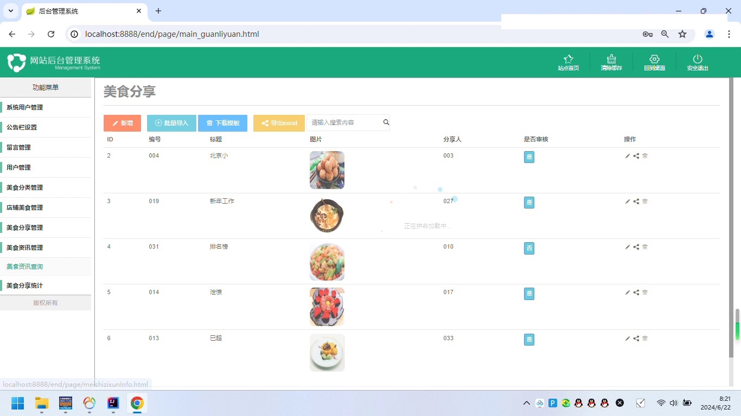741x416 pixels.
Task: Open browser tab search dropdown arrow
Action: [x=10, y=11]
